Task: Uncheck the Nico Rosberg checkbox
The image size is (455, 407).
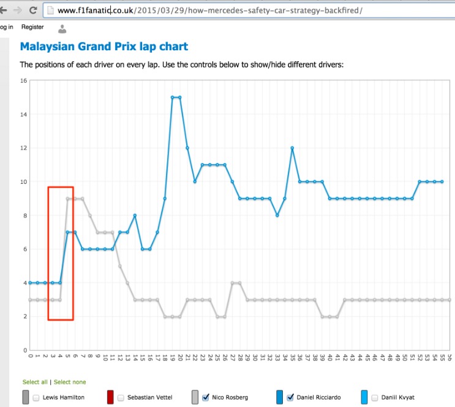Action: 205,397
